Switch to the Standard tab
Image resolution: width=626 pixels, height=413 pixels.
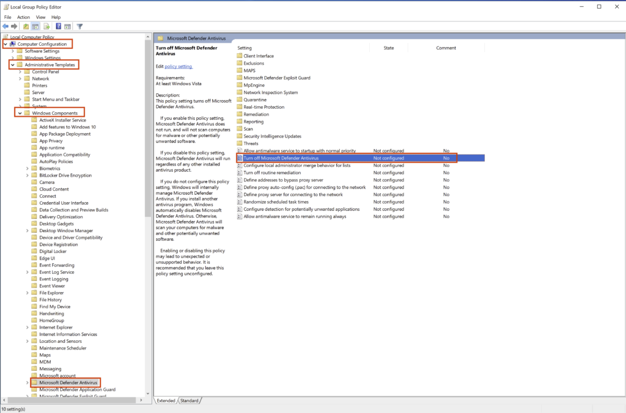190,401
